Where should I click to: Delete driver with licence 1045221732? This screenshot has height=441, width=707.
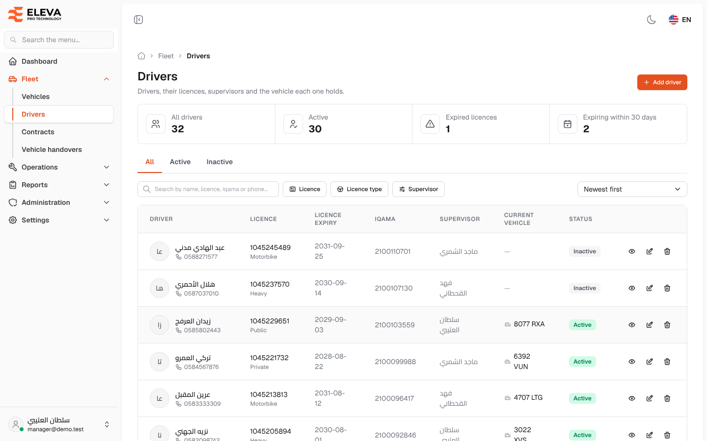pos(667,362)
